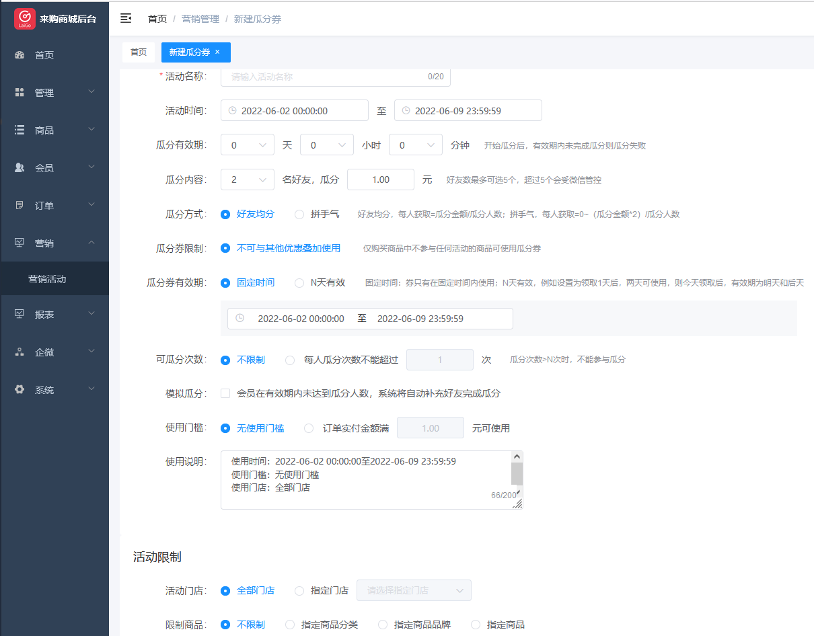Switch to the 首页 tab
The width and height of the screenshot is (814, 636).
[x=139, y=52]
